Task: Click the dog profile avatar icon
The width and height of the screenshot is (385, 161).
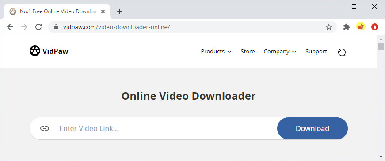Action: tap(361, 27)
